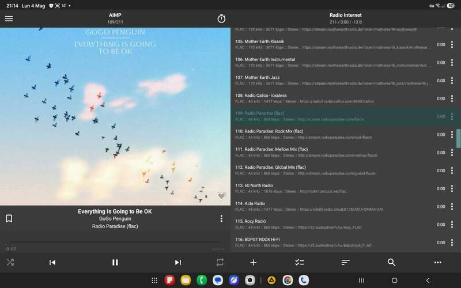461x288 pixels.
Task: Open the playlist three-dot overflow menu
Action: [438, 263]
